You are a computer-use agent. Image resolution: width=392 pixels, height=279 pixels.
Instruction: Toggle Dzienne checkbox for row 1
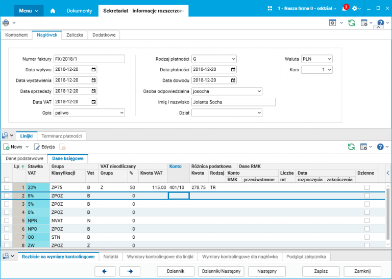(367, 187)
